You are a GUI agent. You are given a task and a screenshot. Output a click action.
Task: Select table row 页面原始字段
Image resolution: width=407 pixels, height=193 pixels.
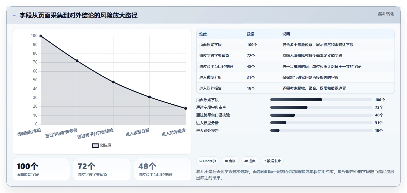click(x=295, y=45)
